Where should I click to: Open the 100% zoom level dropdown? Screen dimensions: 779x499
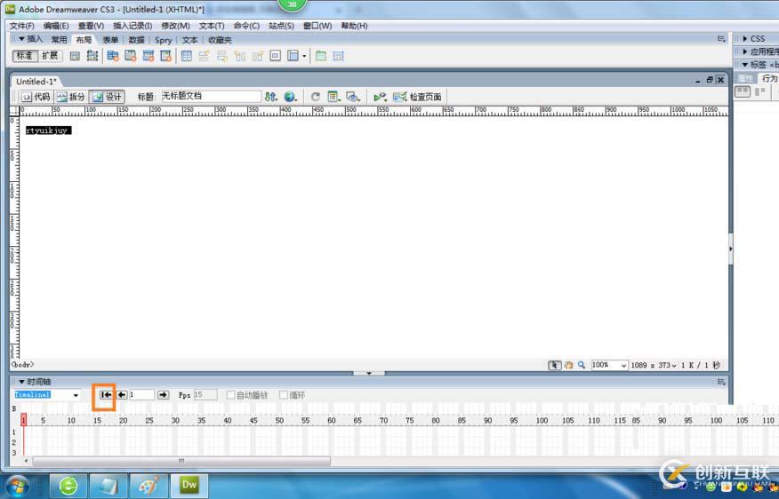point(609,365)
